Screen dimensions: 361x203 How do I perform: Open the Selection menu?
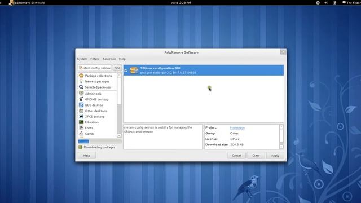pyautogui.click(x=109, y=59)
